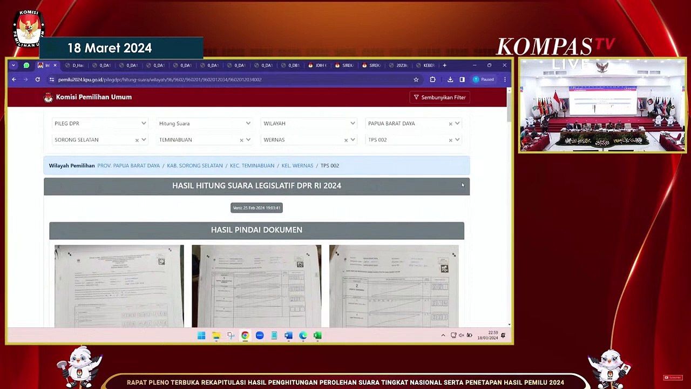Switch to the 2023k browser tab
Viewport: 691px width, 389px height.
pyautogui.click(x=399, y=65)
